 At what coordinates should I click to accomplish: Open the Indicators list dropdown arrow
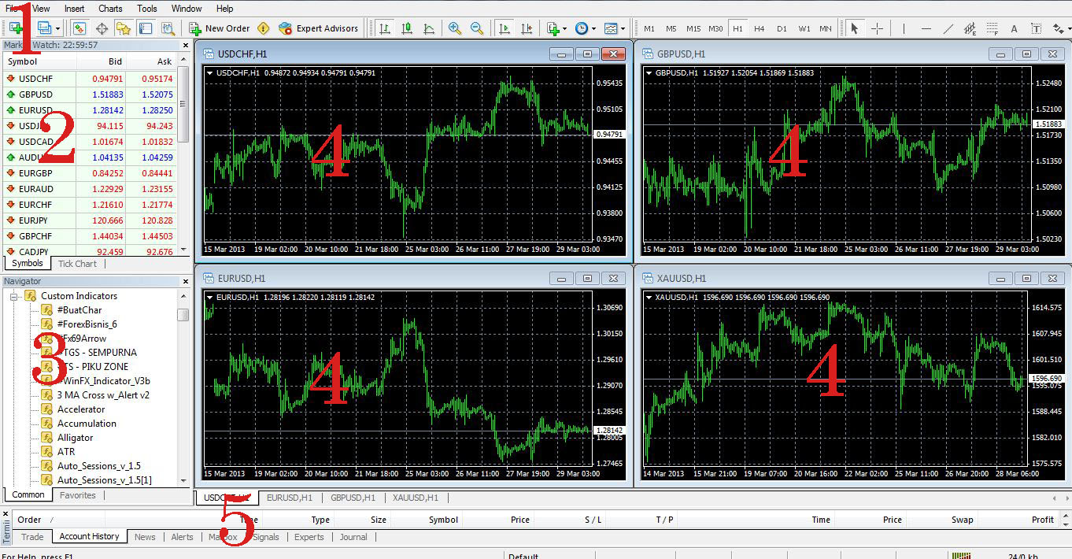[565, 28]
